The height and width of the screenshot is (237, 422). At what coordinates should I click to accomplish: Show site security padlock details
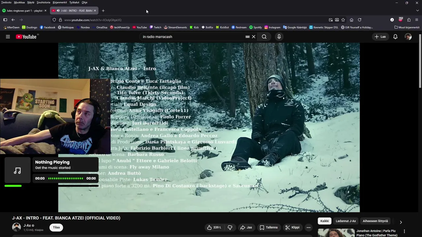tap(60, 20)
